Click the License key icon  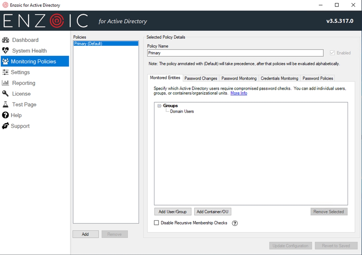click(6, 94)
